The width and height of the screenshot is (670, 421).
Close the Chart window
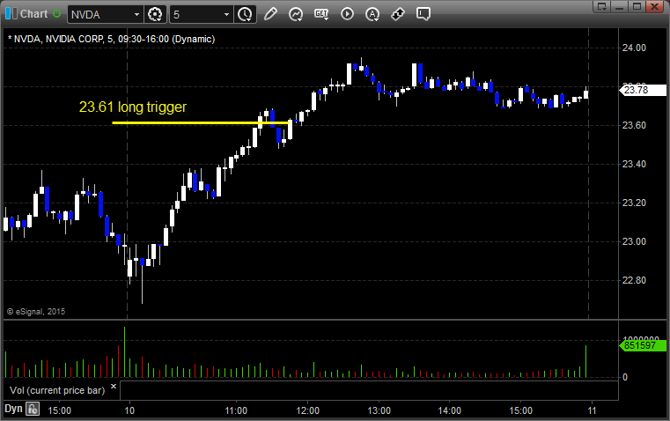[654, 6]
